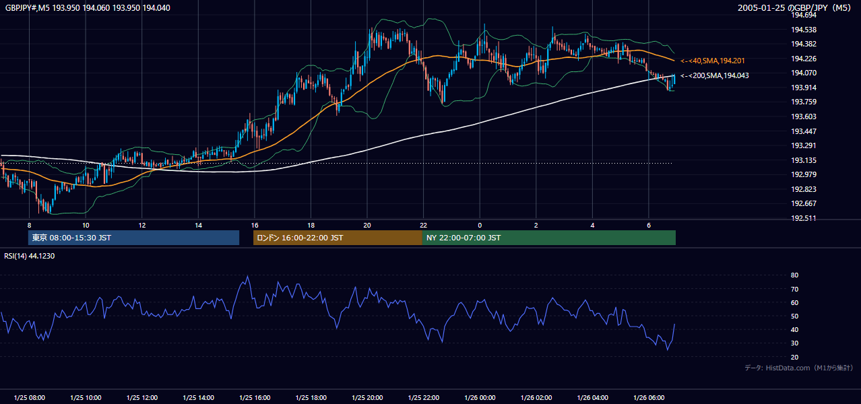This screenshot has width=861, height=404.
Task: Click the 192.979 price axis label
Action: pyautogui.click(x=804, y=175)
